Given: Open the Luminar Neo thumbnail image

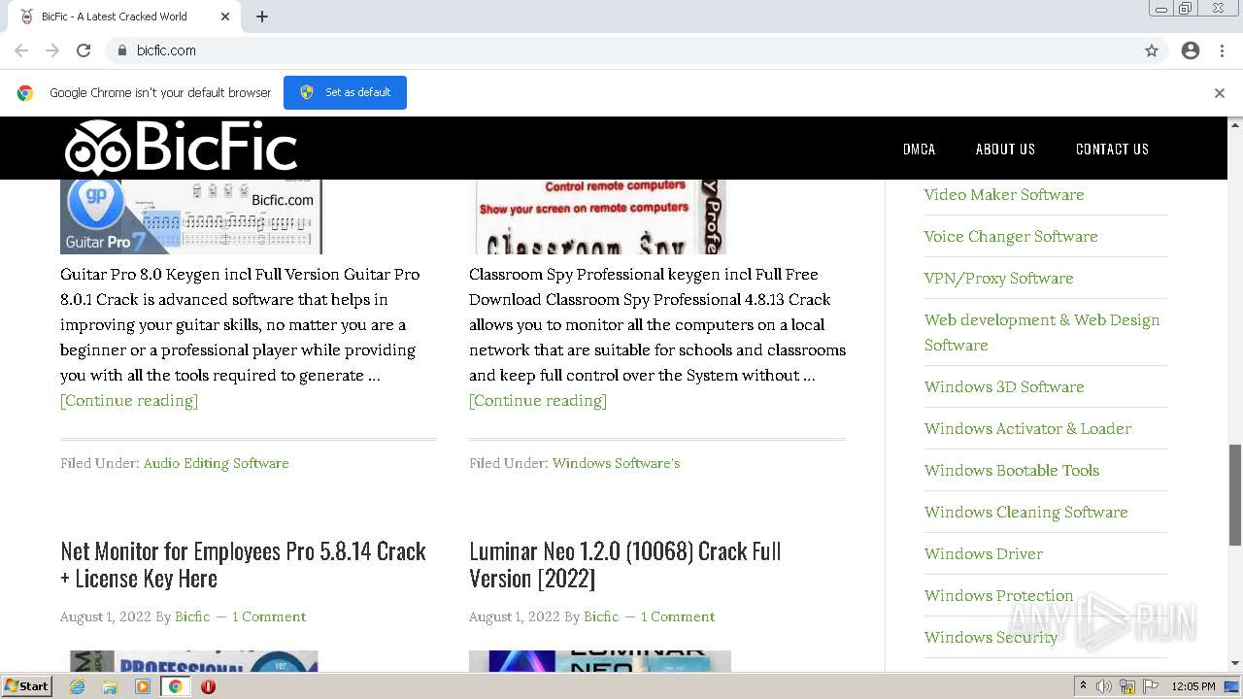Looking at the screenshot, I should [600, 661].
